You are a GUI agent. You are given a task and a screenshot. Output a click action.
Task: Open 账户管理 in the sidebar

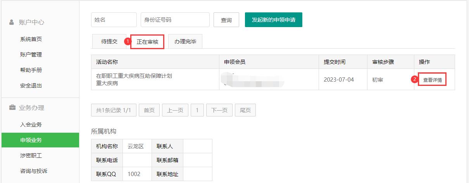pos(31,55)
